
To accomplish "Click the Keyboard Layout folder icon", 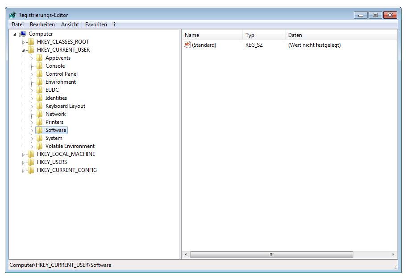I will point(39,106).
